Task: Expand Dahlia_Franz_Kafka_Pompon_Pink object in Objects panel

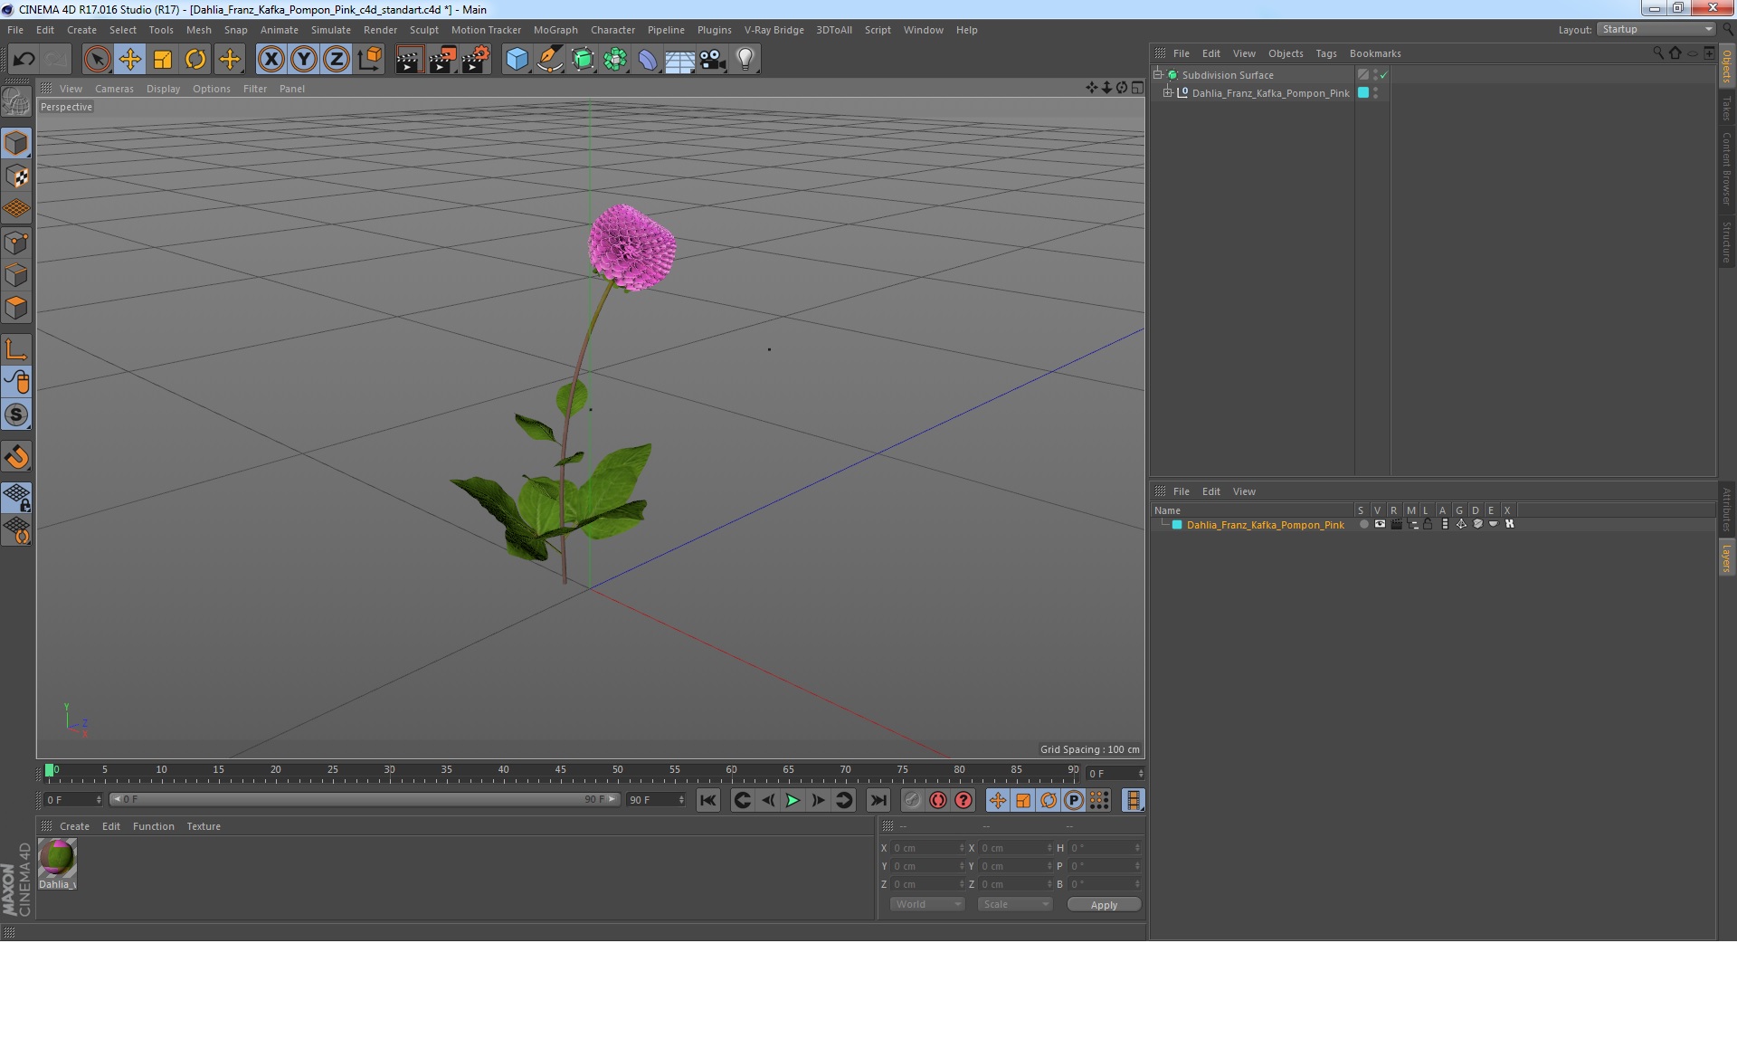Action: 1167,92
